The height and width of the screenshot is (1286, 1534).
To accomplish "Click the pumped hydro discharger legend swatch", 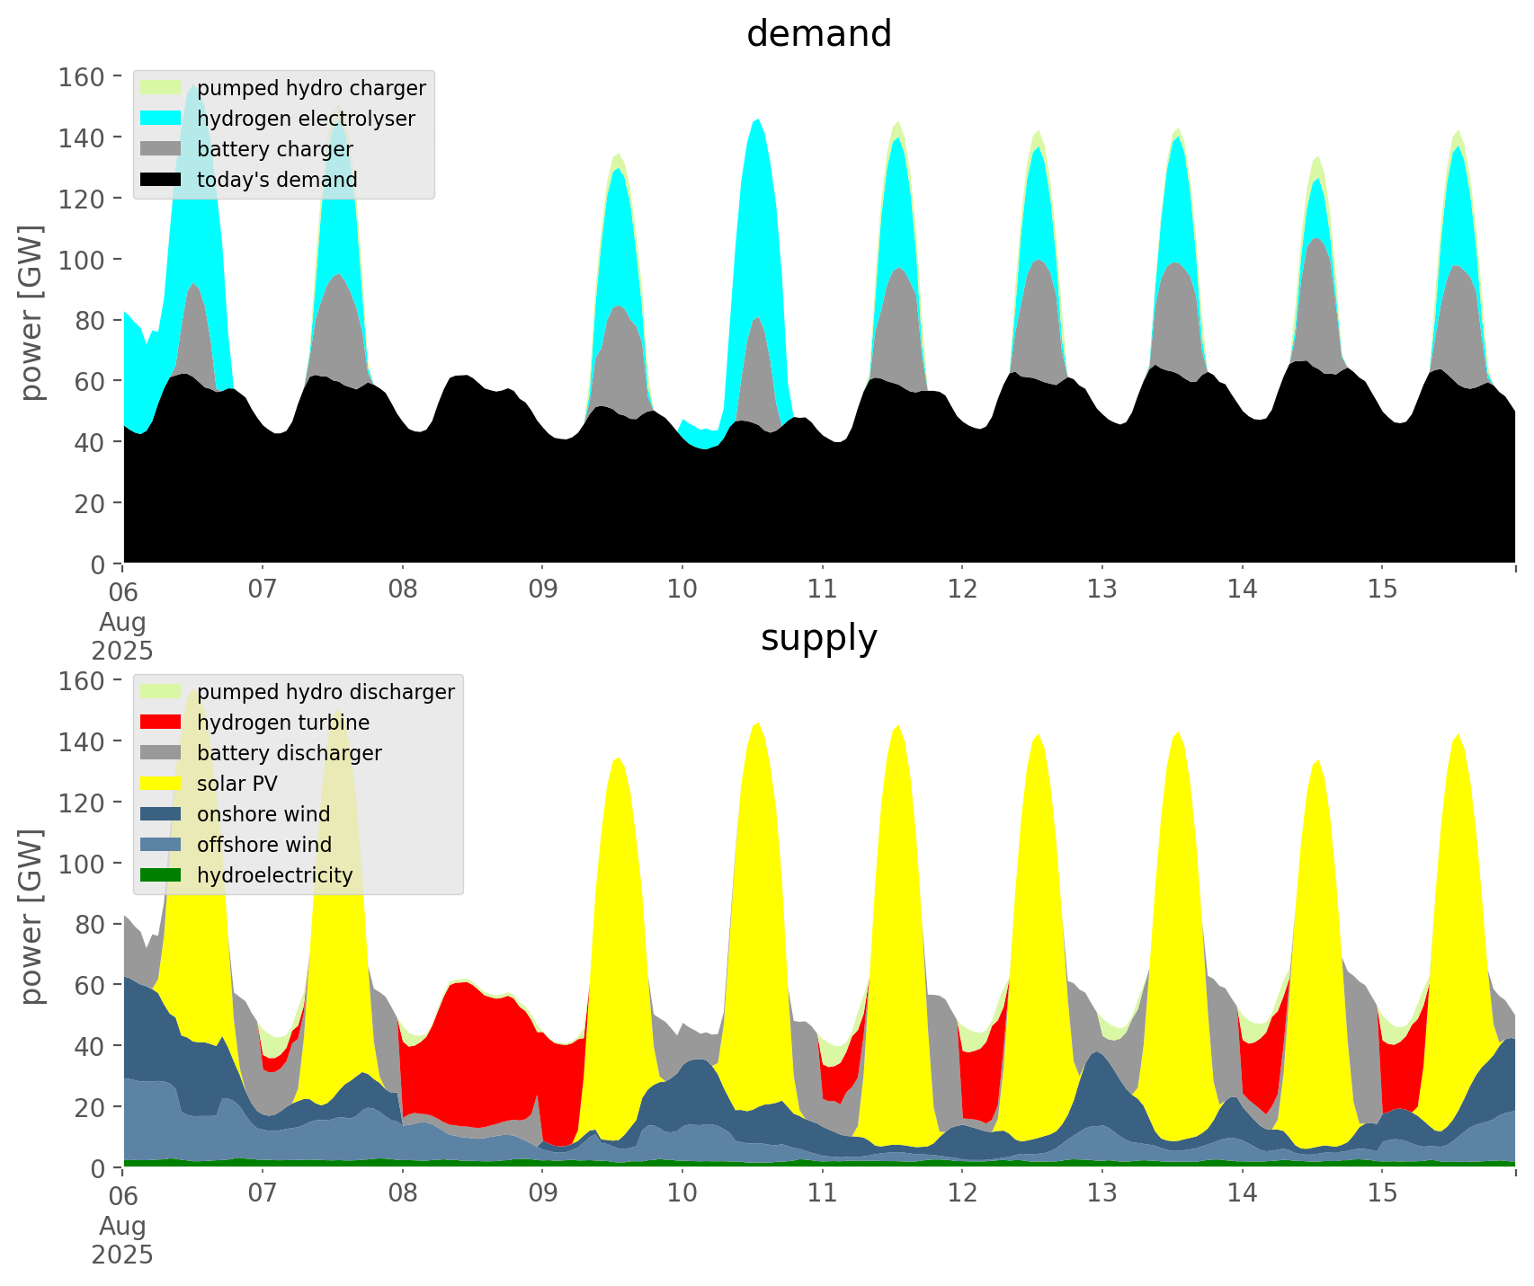I will coord(161,692).
